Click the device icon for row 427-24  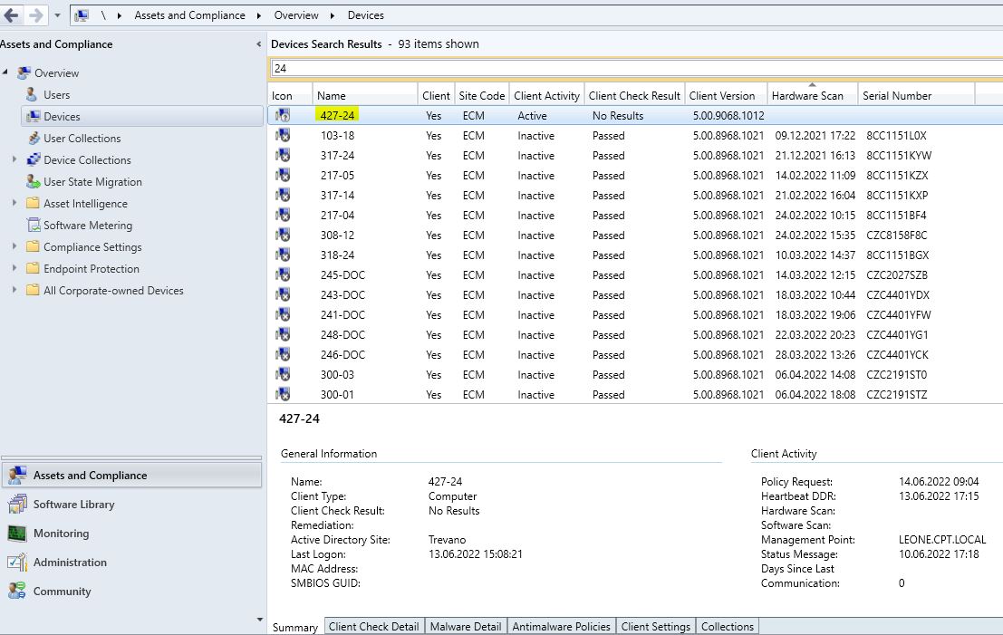pyautogui.click(x=283, y=116)
